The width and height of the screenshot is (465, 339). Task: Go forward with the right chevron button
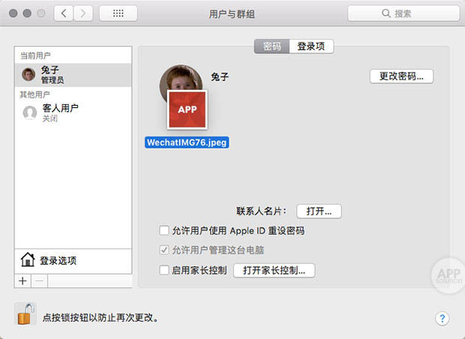[83, 13]
